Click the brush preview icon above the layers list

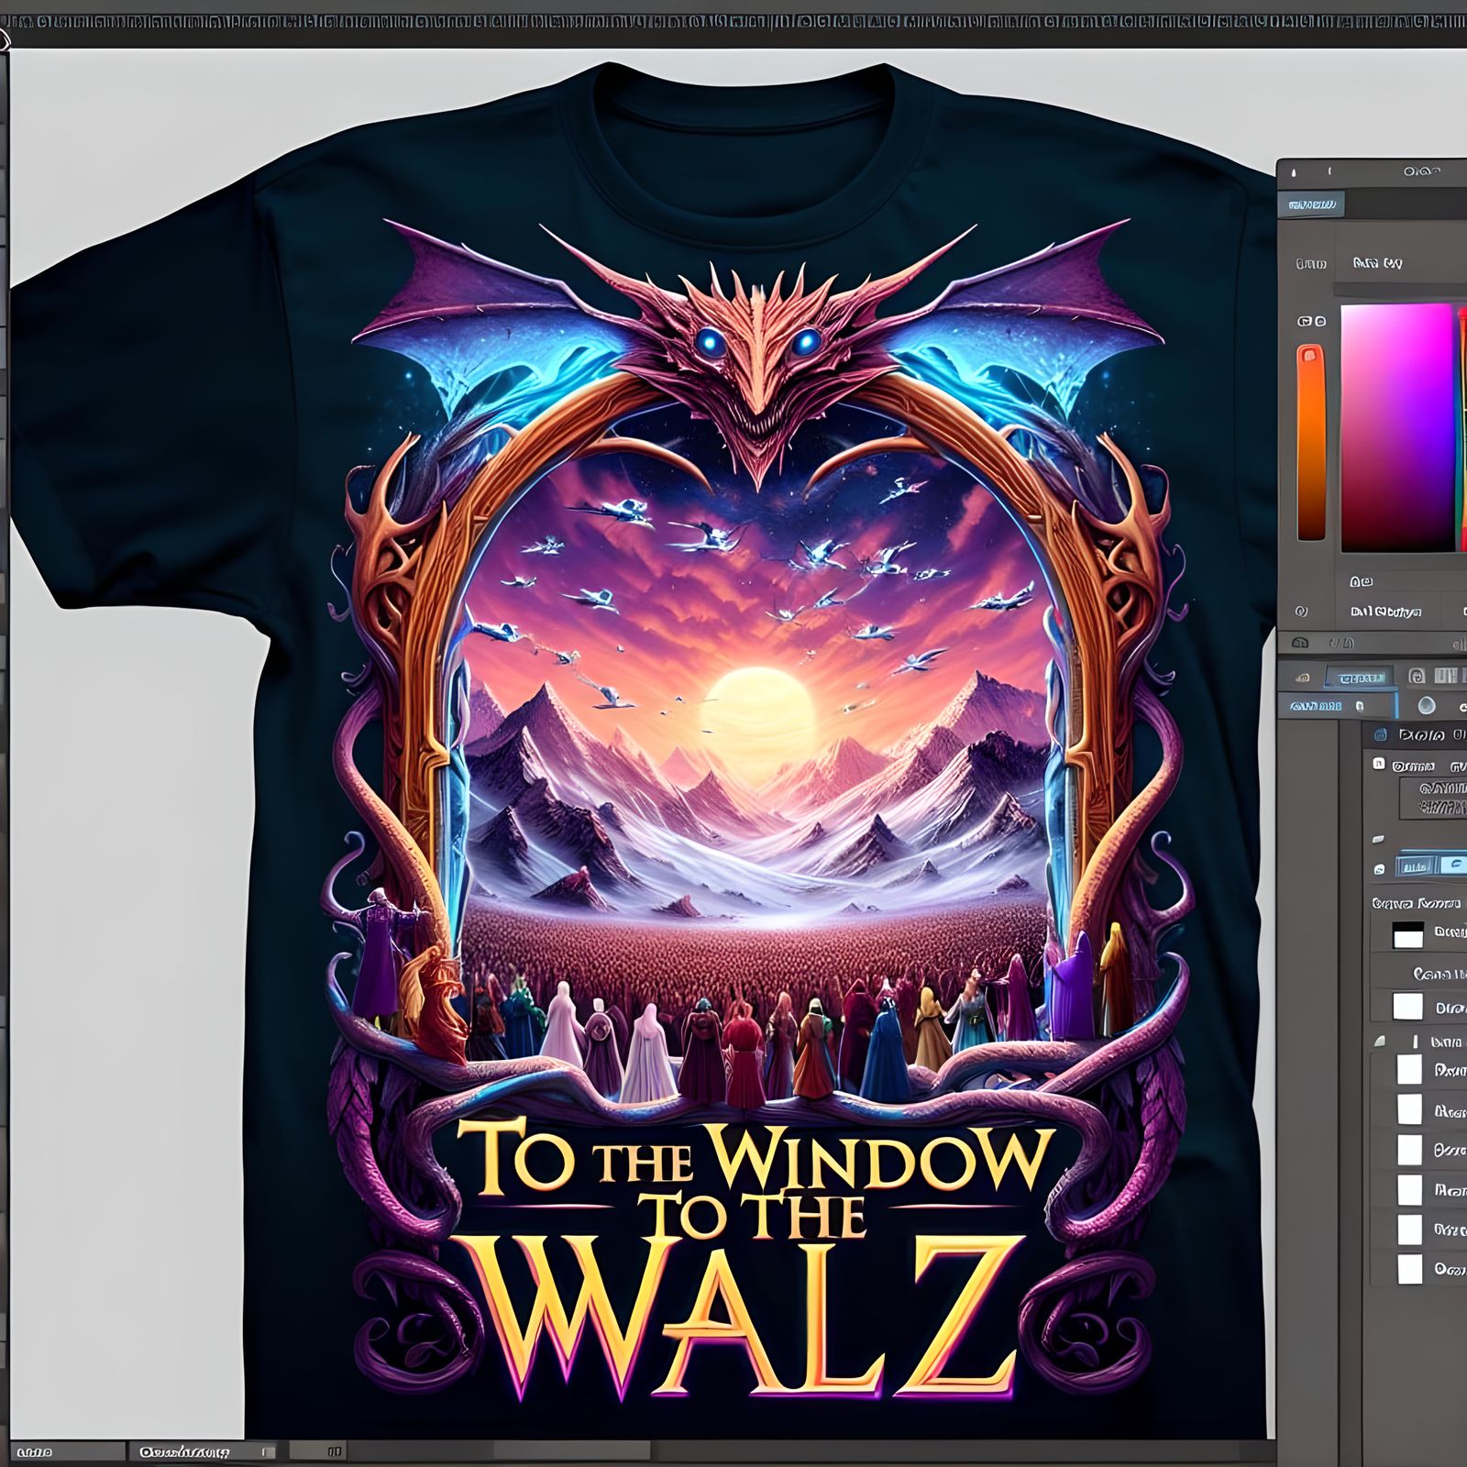[1378, 839]
